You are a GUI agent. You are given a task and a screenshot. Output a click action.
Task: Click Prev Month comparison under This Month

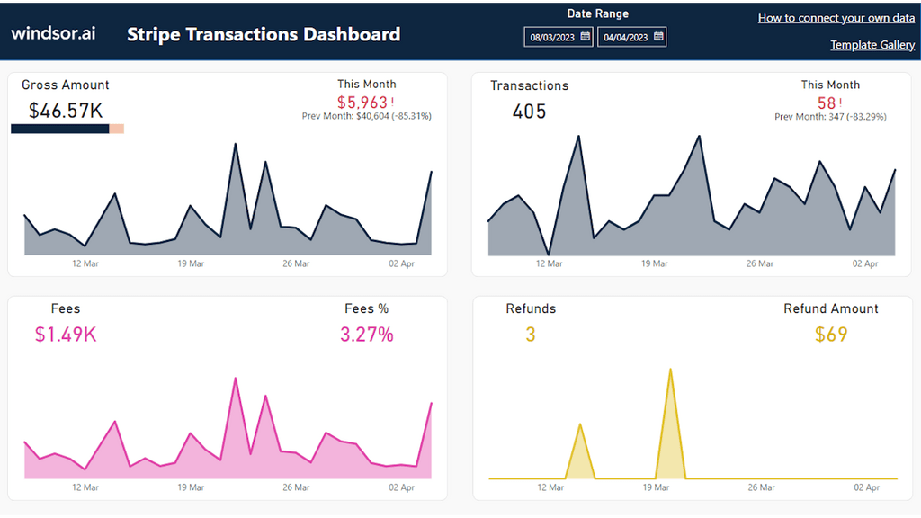click(365, 115)
